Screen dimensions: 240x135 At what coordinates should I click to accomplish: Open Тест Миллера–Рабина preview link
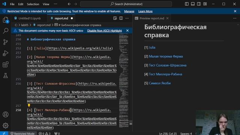[x=165, y=74]
